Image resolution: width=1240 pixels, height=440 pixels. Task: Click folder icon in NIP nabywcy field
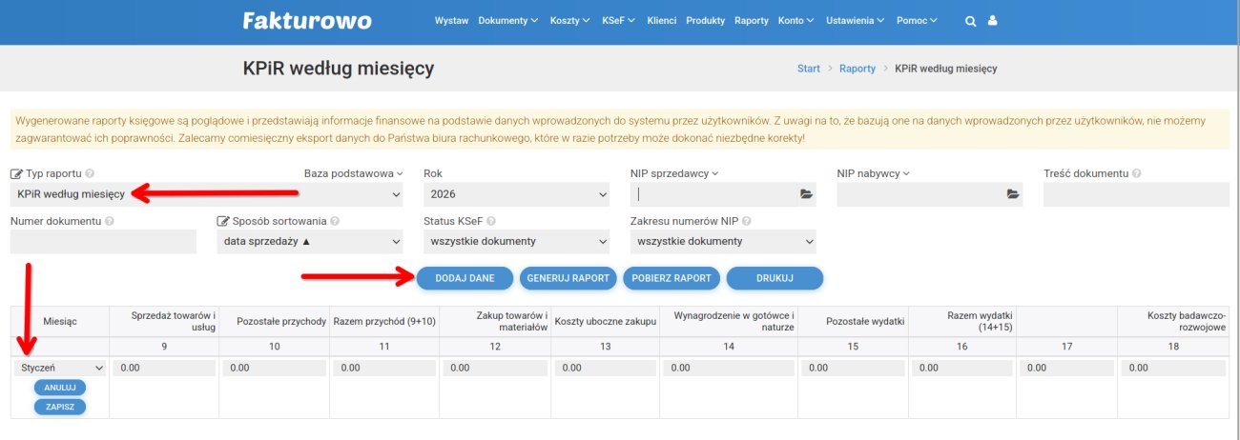coord(1013,194)
